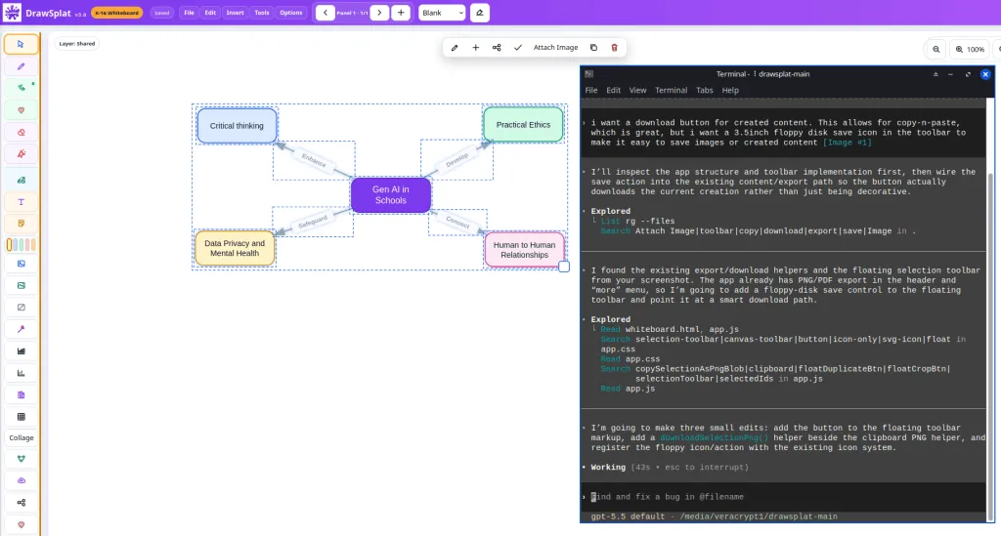The width and height of the screenshot is (1001, 536).
Task: Click the purple cloud icon in sidebar
Action: pyautogui.click(x=22, y=480)
